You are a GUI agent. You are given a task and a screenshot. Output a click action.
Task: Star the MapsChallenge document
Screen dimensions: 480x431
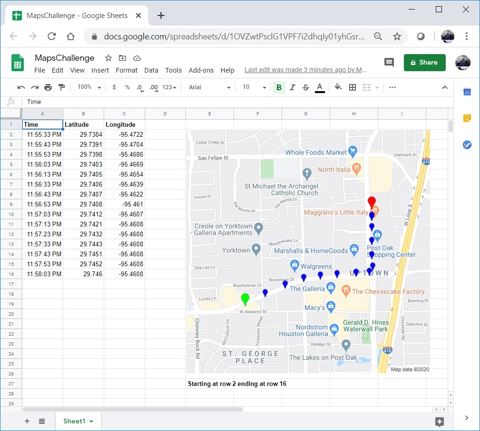(x=108, y=58)
